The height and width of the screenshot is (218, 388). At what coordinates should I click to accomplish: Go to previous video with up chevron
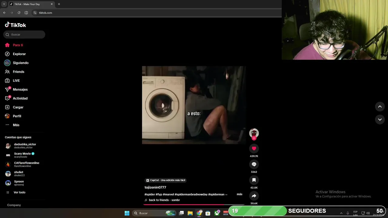(x=380, y=107)
